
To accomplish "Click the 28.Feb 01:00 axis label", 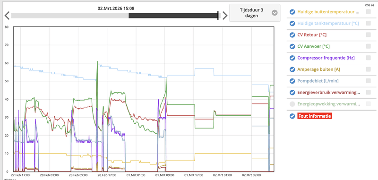I will click(49, 175).
